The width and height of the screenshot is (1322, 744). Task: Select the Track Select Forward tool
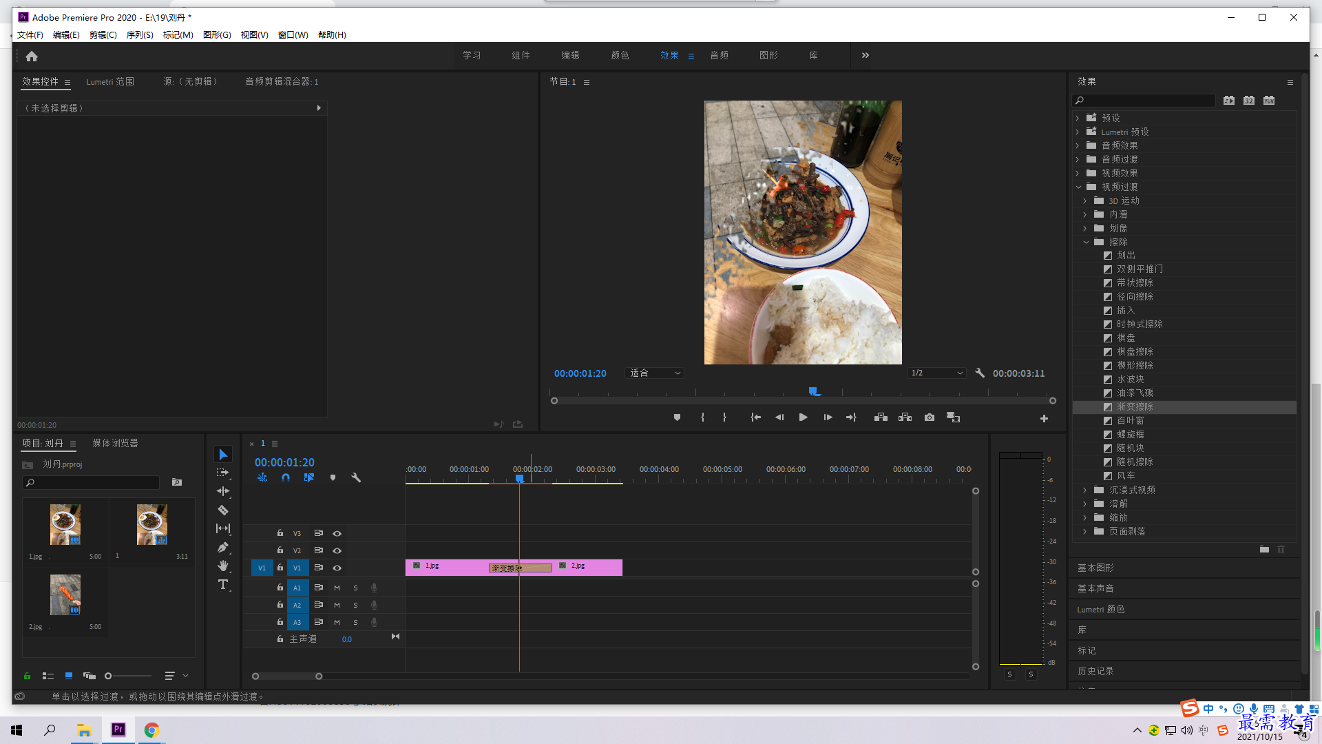(x=223, y=473)
